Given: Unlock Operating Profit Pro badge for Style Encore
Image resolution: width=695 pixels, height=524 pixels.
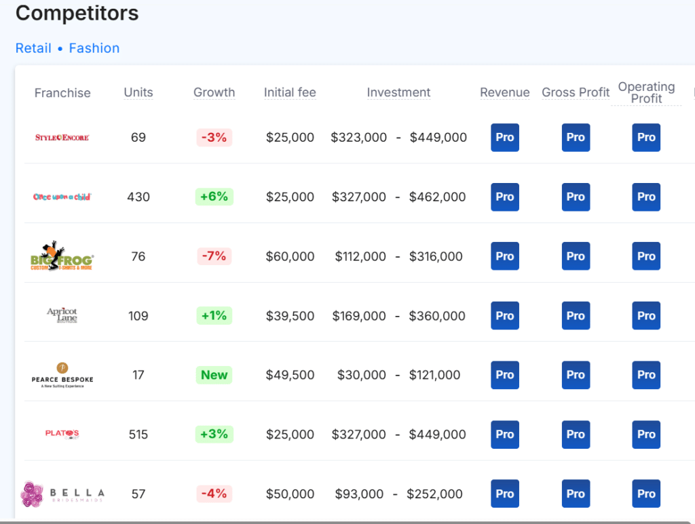Looking at the screenshot, I should 646,138.
